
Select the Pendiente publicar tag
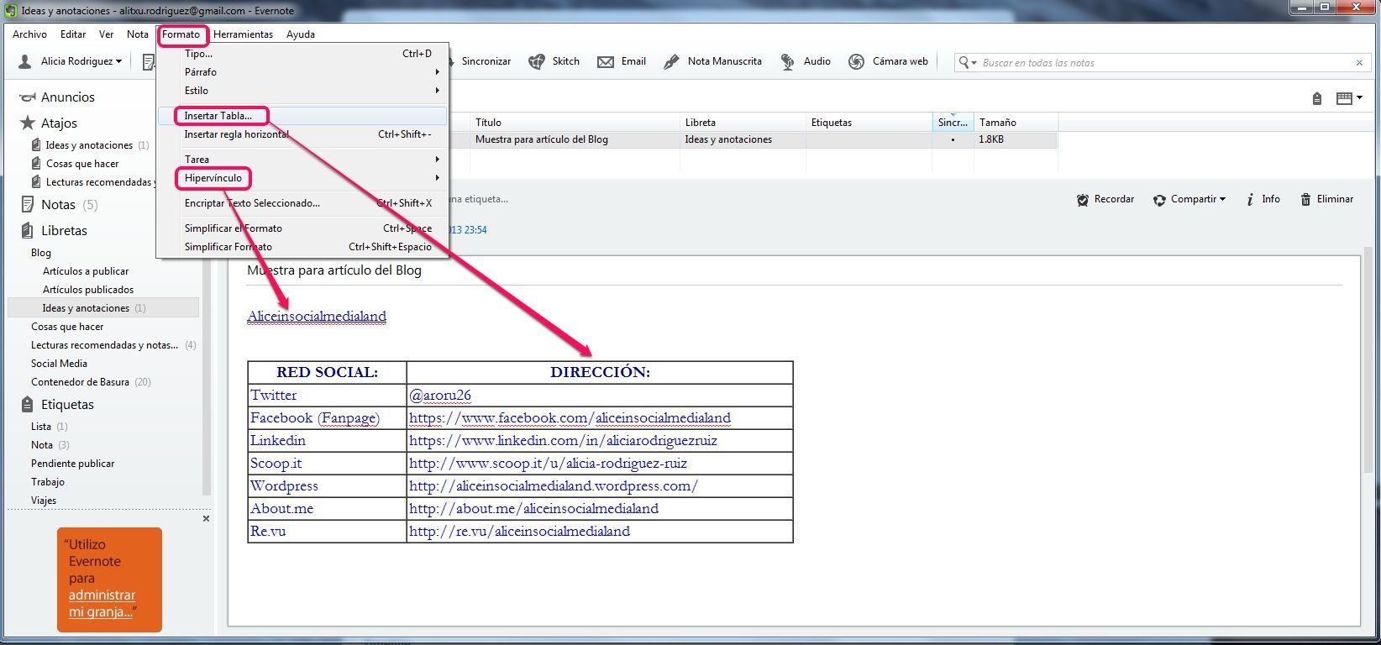pyautogui.click(x=72, y=464)
